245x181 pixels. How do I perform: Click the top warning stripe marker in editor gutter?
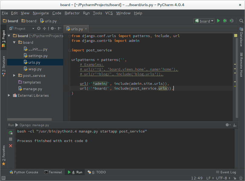click(x=235, y=64)
